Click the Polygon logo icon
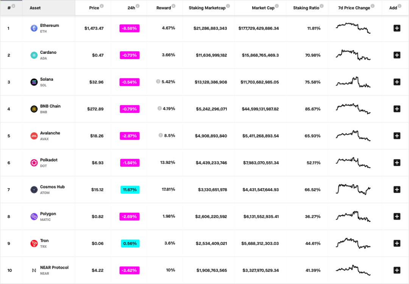 pos(34,216)
